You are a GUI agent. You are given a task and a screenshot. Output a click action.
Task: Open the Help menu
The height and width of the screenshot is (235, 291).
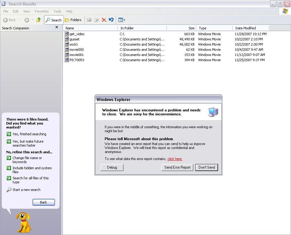point(69,11)
